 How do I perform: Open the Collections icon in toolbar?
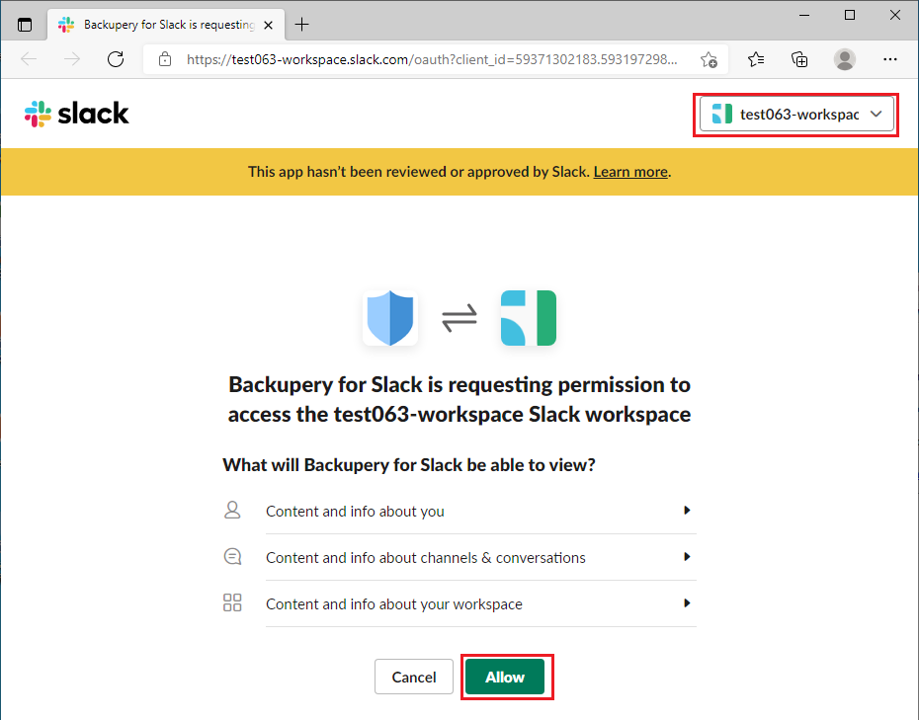799,59
